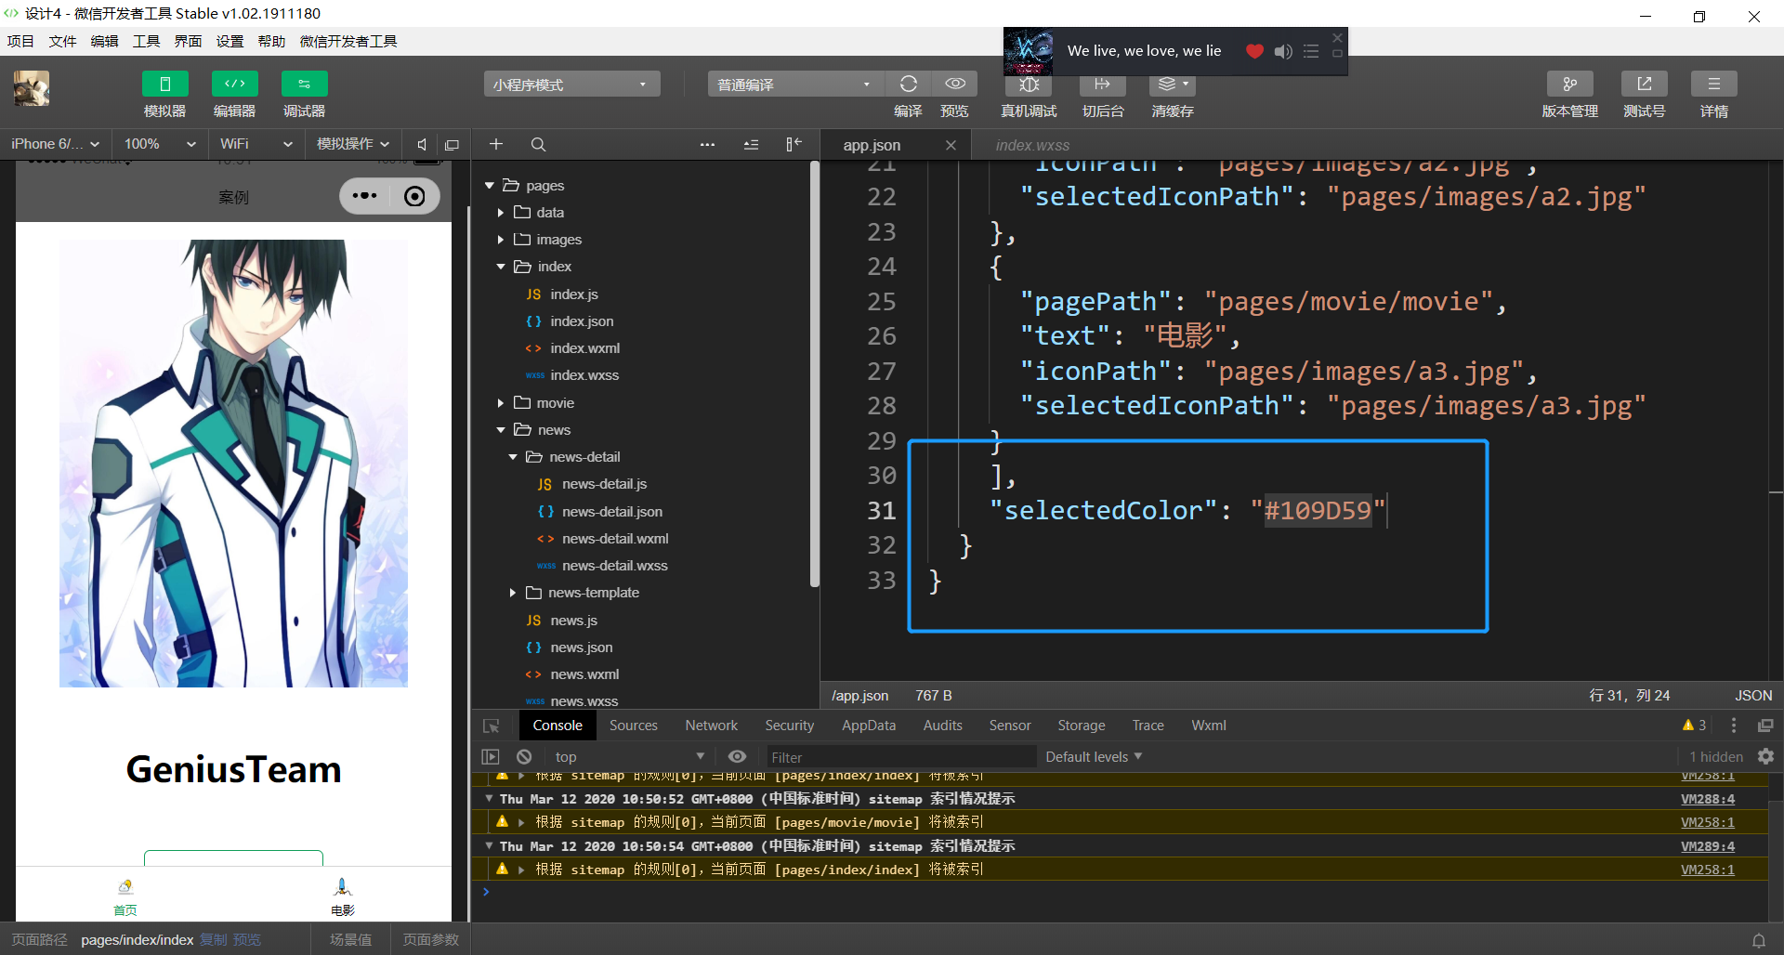The height and width of the screenshot is (955, 1784).
Task: Toggle the console sidebar icon
Action: [491, 757]
